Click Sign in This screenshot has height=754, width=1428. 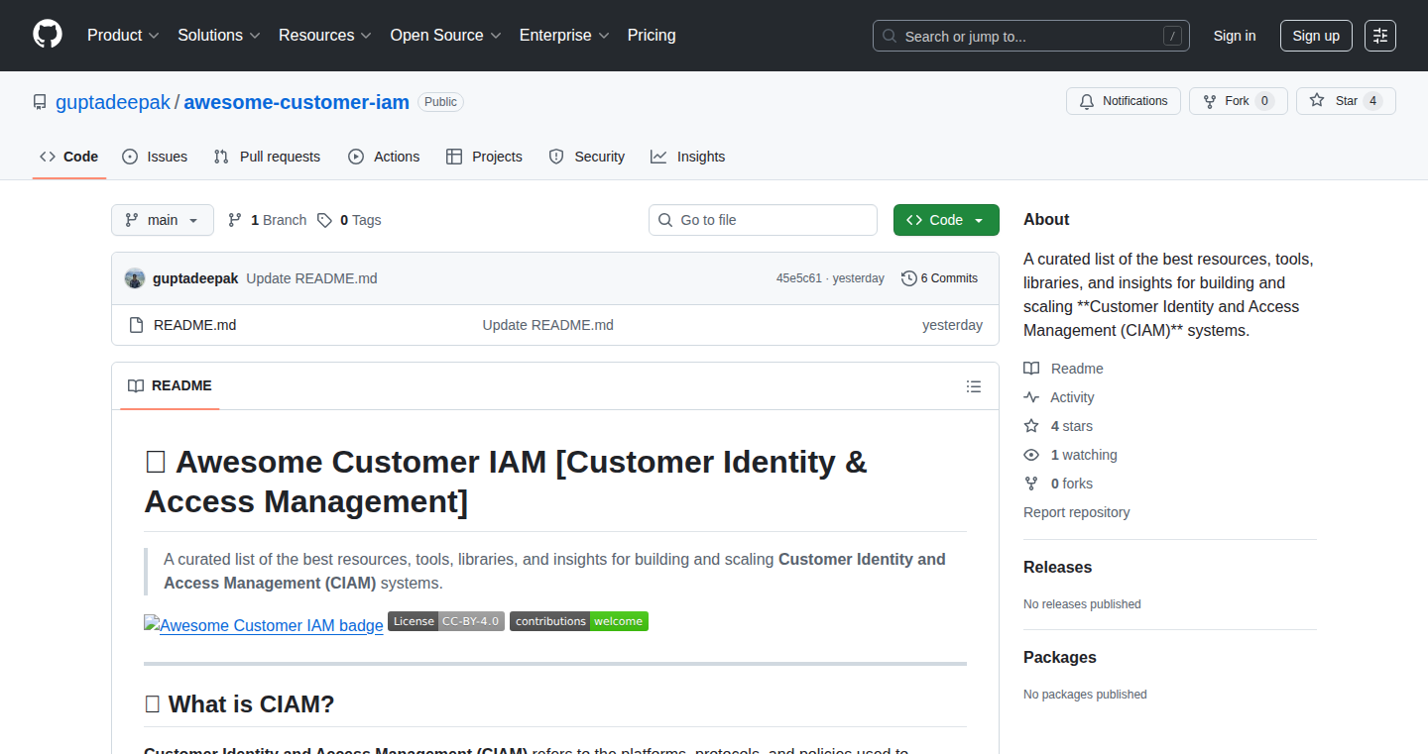[x=1235, y=36]
